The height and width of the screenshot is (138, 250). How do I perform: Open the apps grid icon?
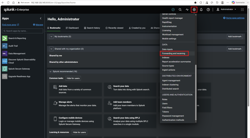coord(242,10)
